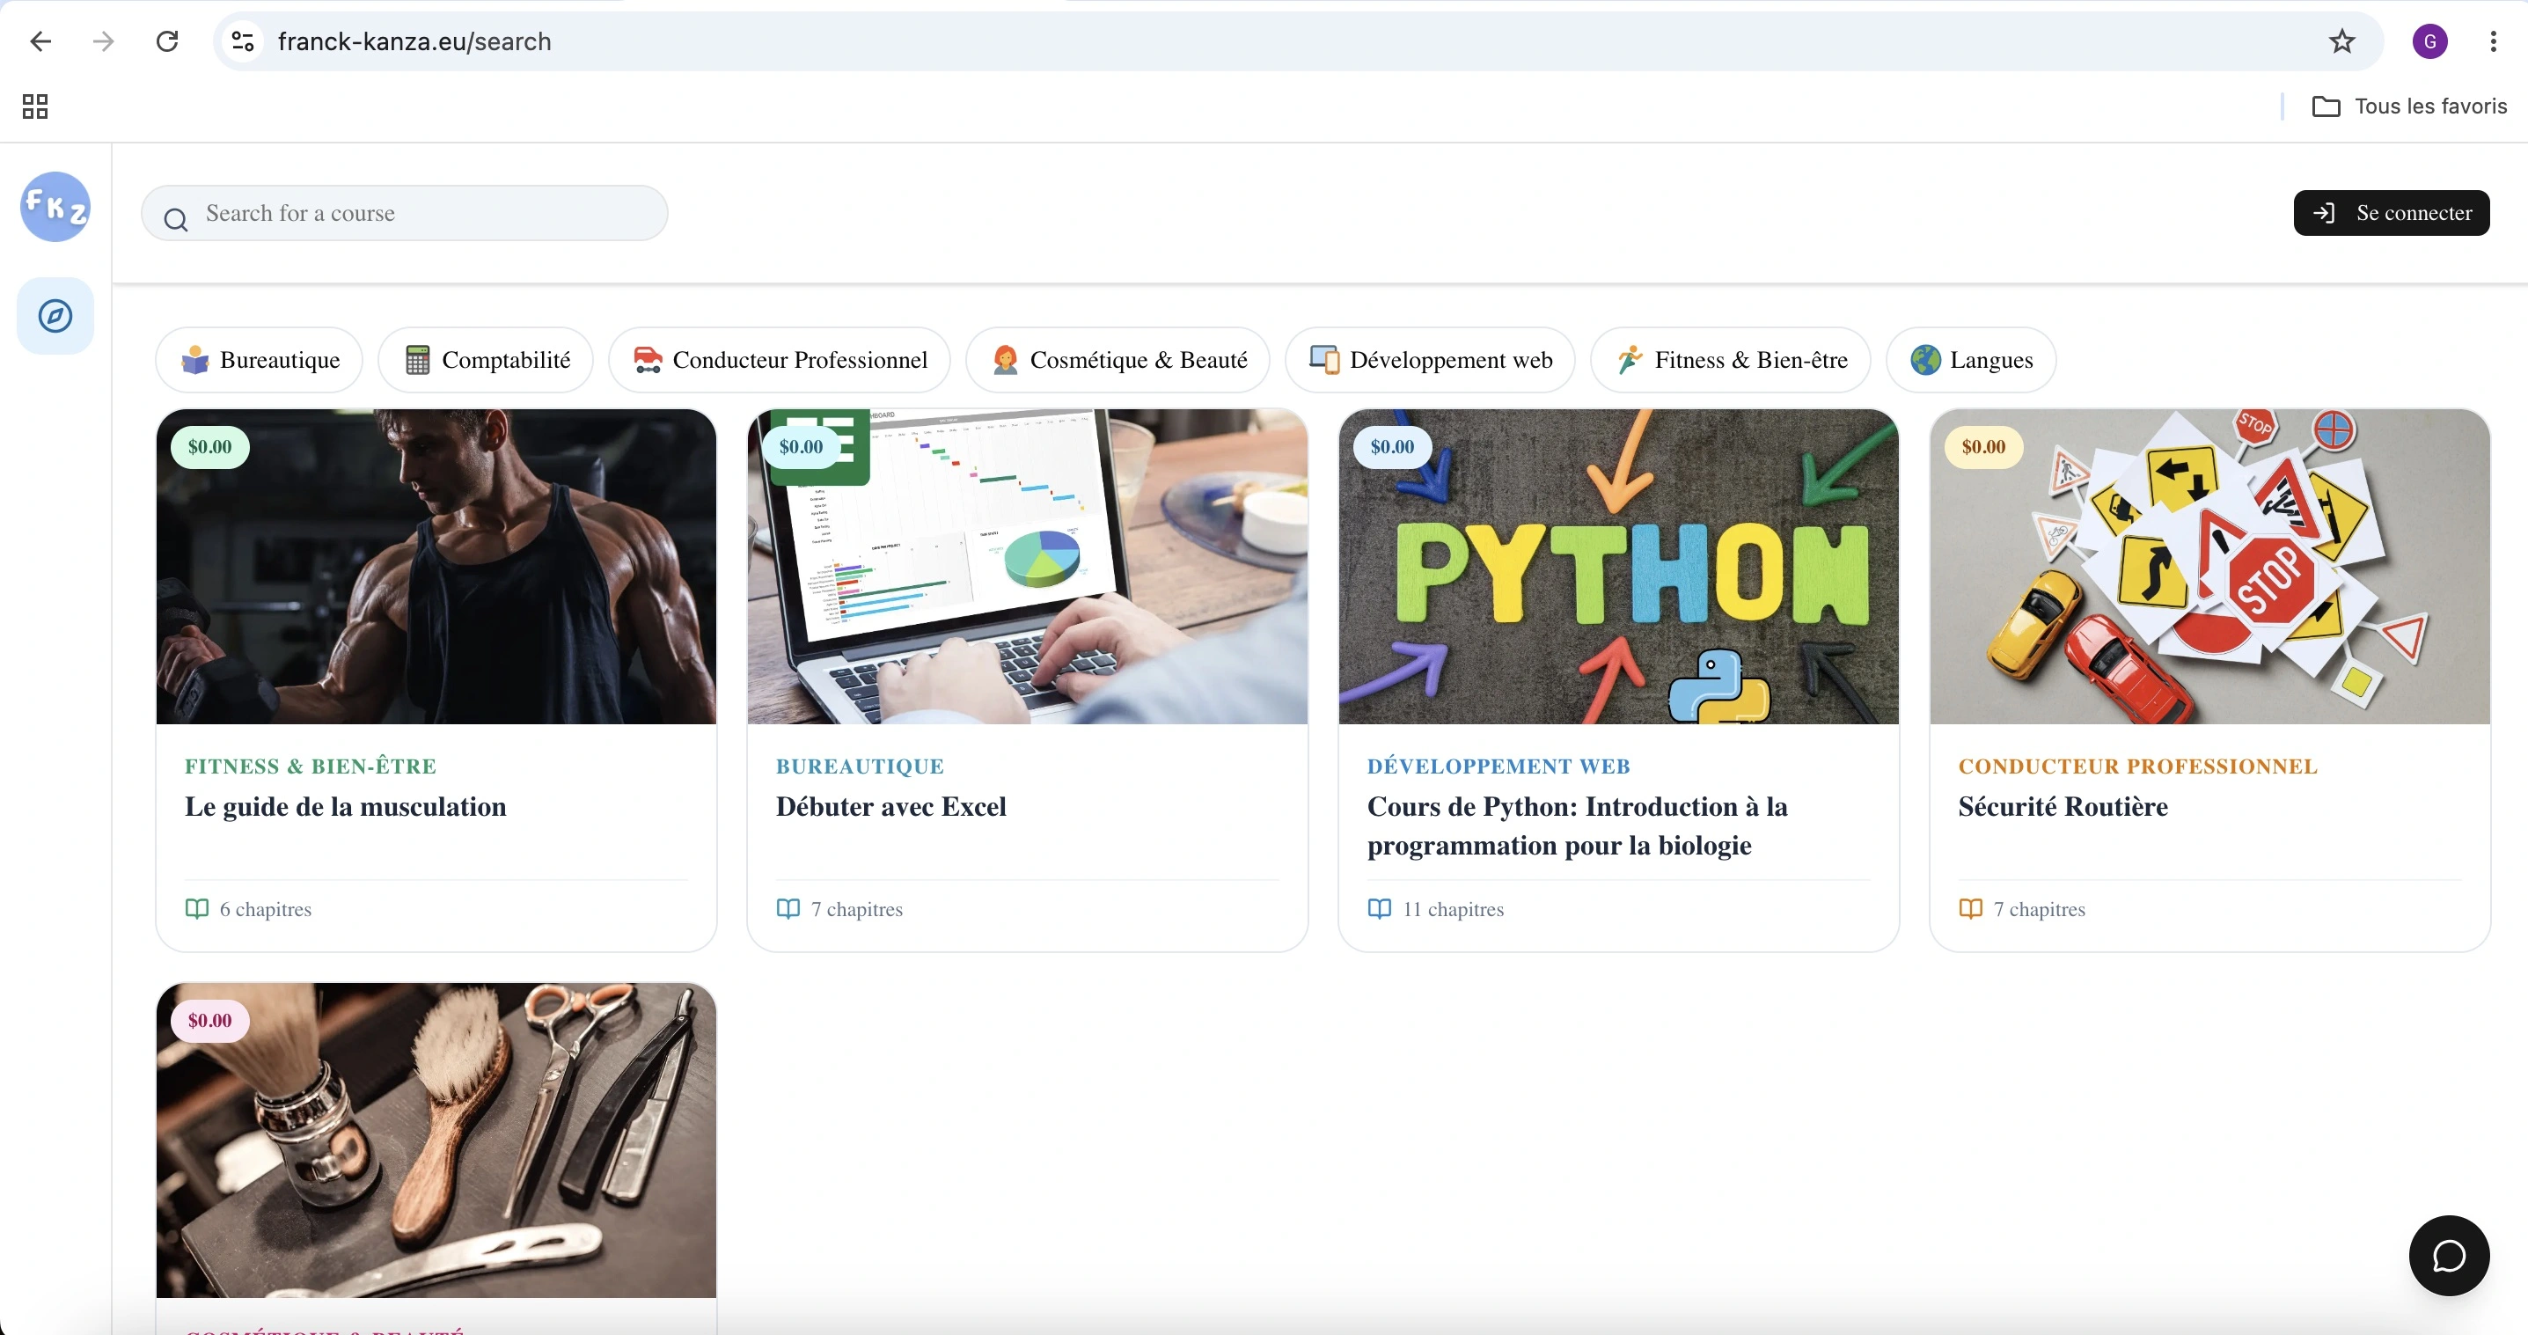2528x1335 pixels.
Task: Open Cours de Python course title
Action: point(1577,826)
